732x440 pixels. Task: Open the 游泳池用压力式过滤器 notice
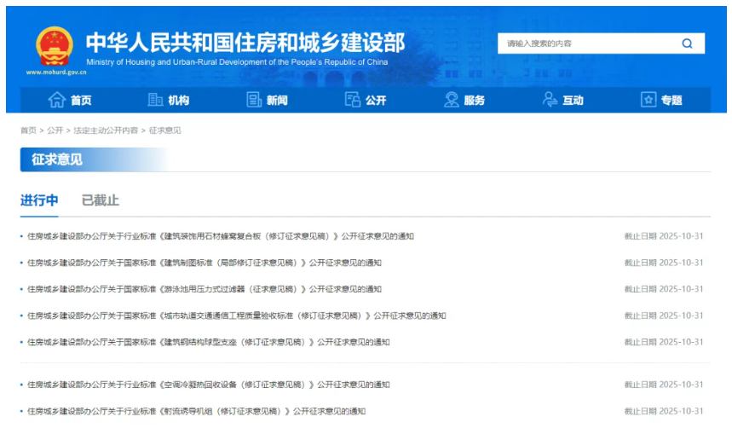coord(205,289)
